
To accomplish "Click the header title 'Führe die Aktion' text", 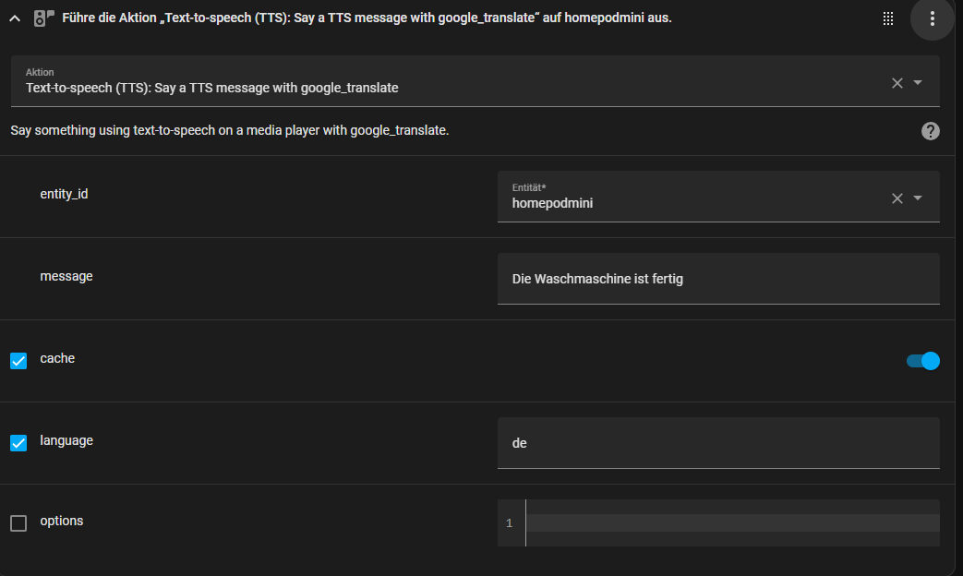I will pos(367,18).
